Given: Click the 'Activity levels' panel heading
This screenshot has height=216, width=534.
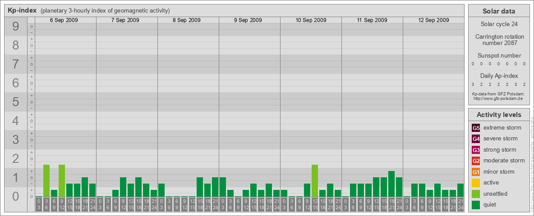Looking at the screenshot, I should point(498,115).
